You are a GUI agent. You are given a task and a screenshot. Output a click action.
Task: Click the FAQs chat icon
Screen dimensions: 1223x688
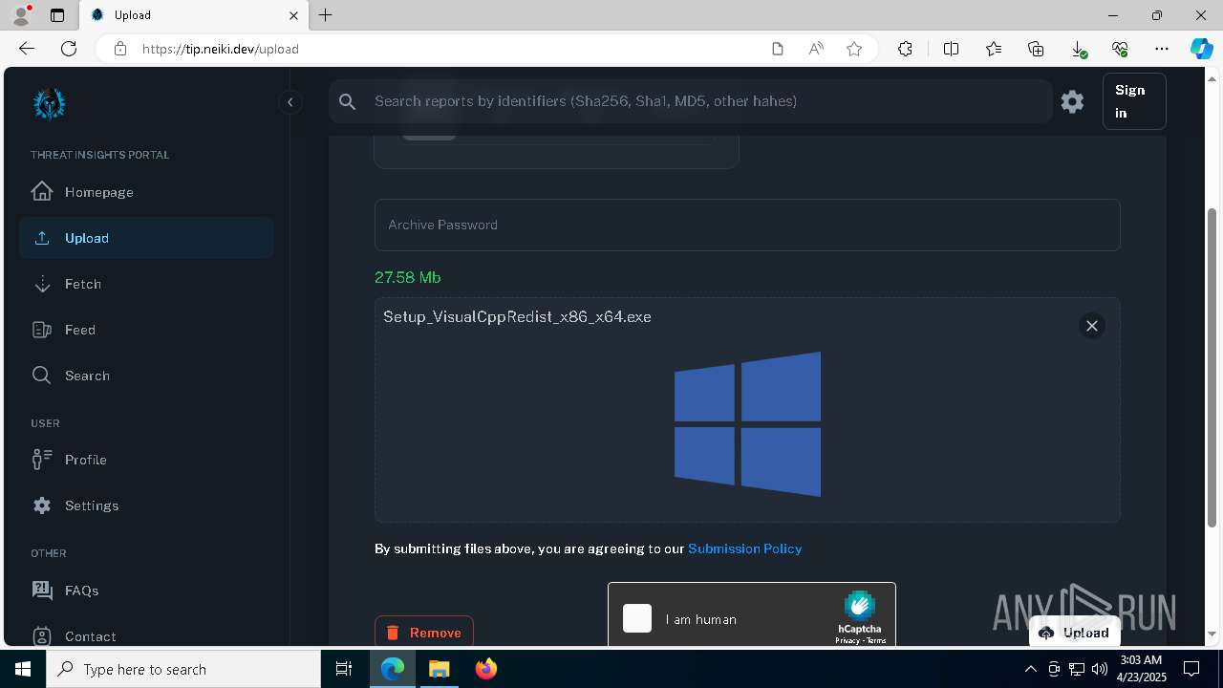click(42, 590)
